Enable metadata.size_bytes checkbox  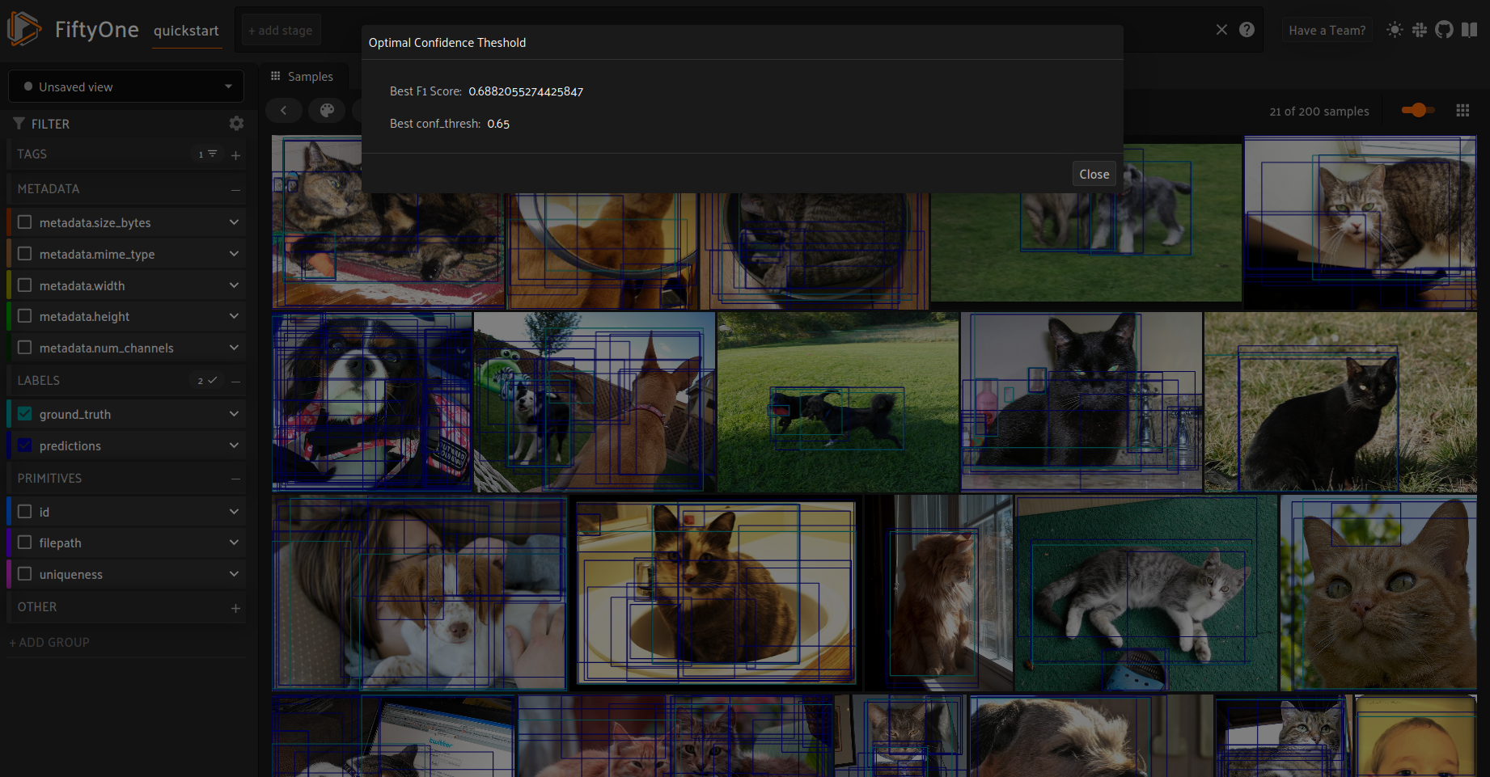(x=25, y=222)
